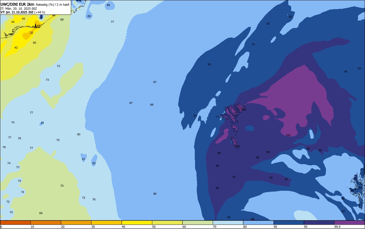Image resolution: width=365 pixels, height=229 pixels.
Task: Select the 90–95 medium blue legend swatch
Action: (x=289, y=222)
